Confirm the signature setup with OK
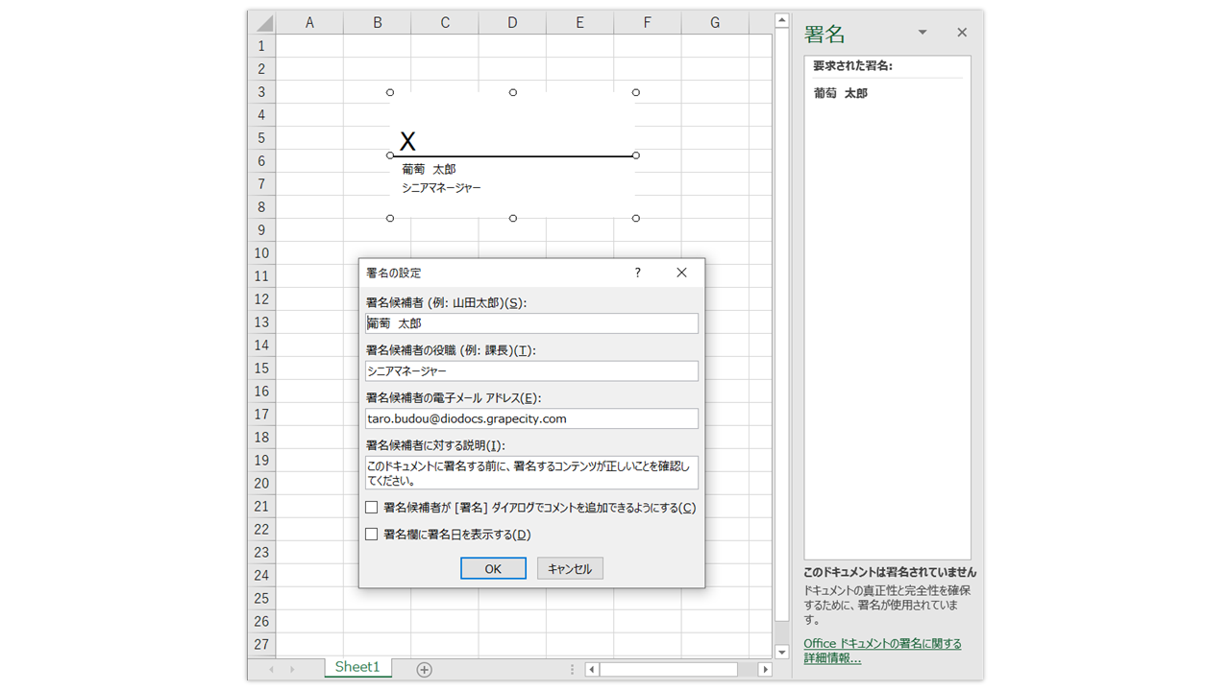The width and height of the screenshot is (1230, 691). [x=493, y=569]
